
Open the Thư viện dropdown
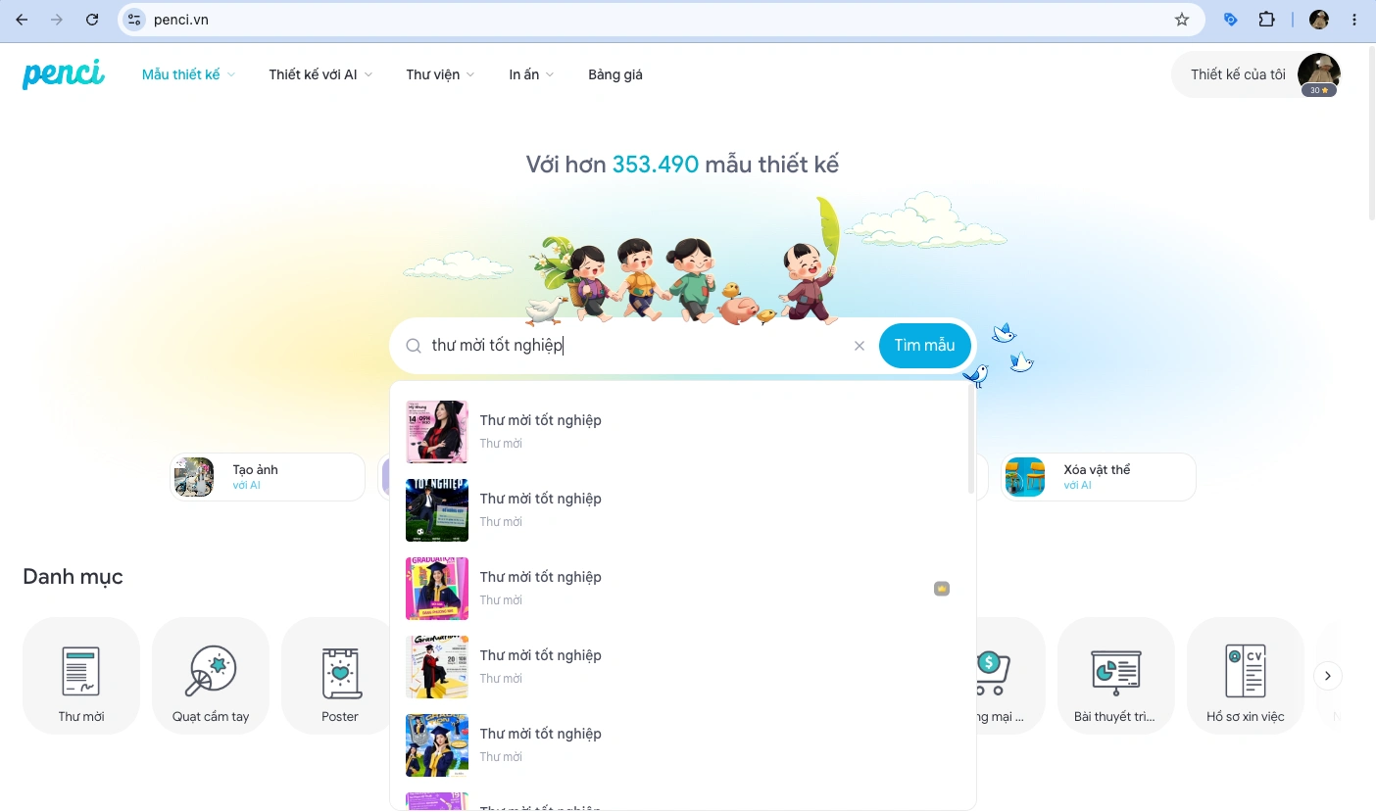tap(440, 74)
